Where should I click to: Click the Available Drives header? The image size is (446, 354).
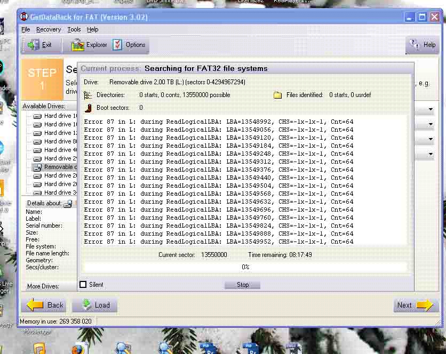(44, 106)
